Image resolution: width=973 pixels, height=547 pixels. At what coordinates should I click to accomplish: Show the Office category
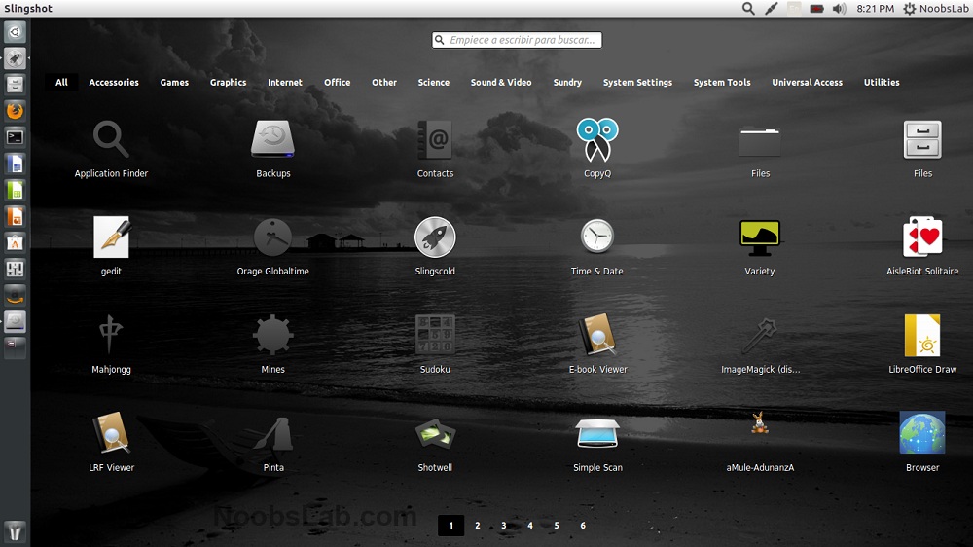(x=337, y=82)
